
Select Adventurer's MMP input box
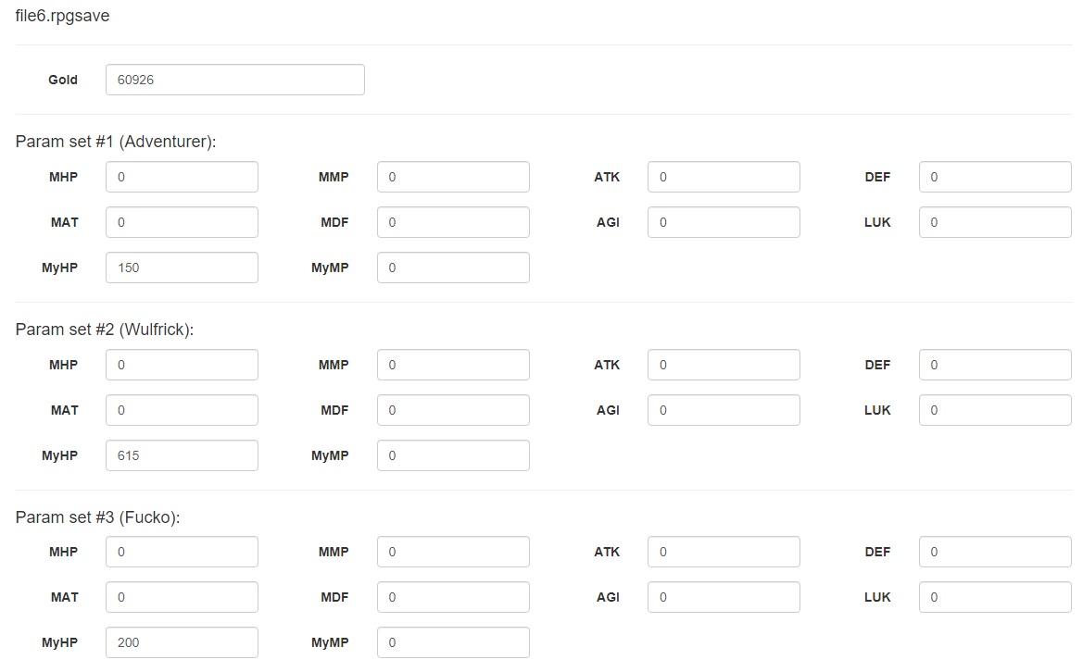(453, 177)
